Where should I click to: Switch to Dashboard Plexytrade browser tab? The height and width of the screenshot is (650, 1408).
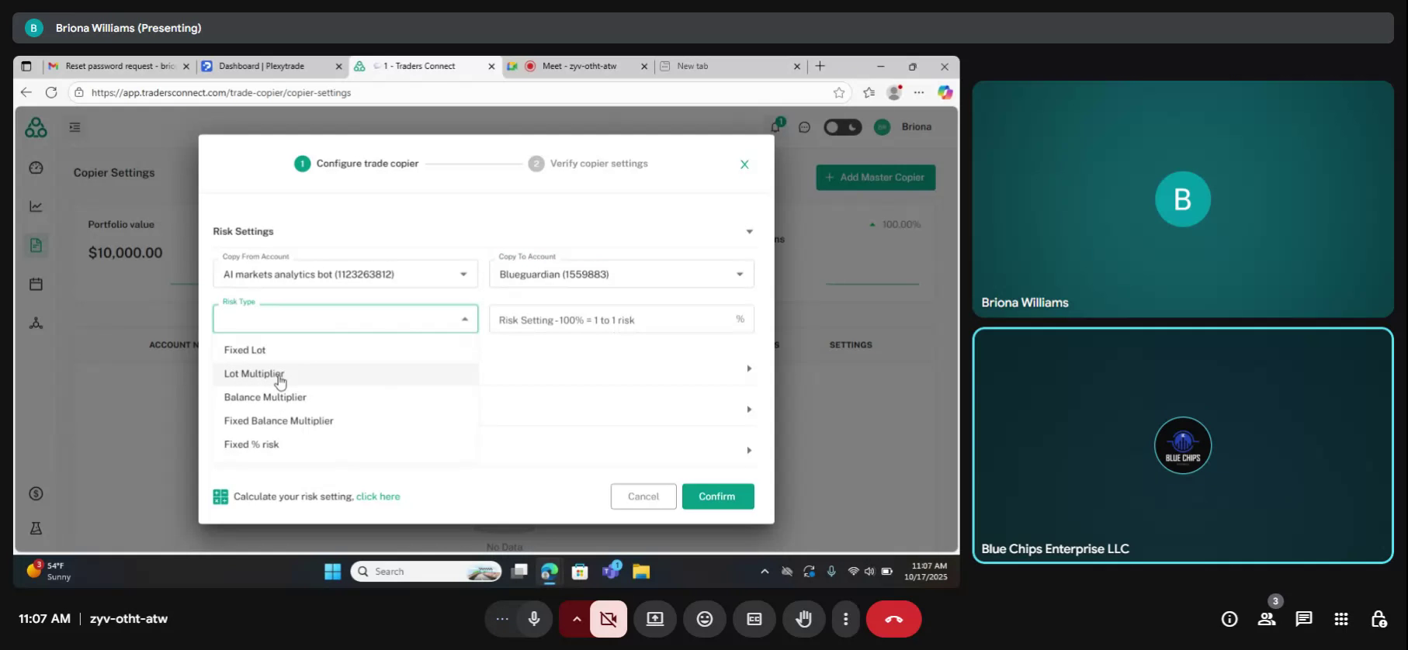[271, 66]
